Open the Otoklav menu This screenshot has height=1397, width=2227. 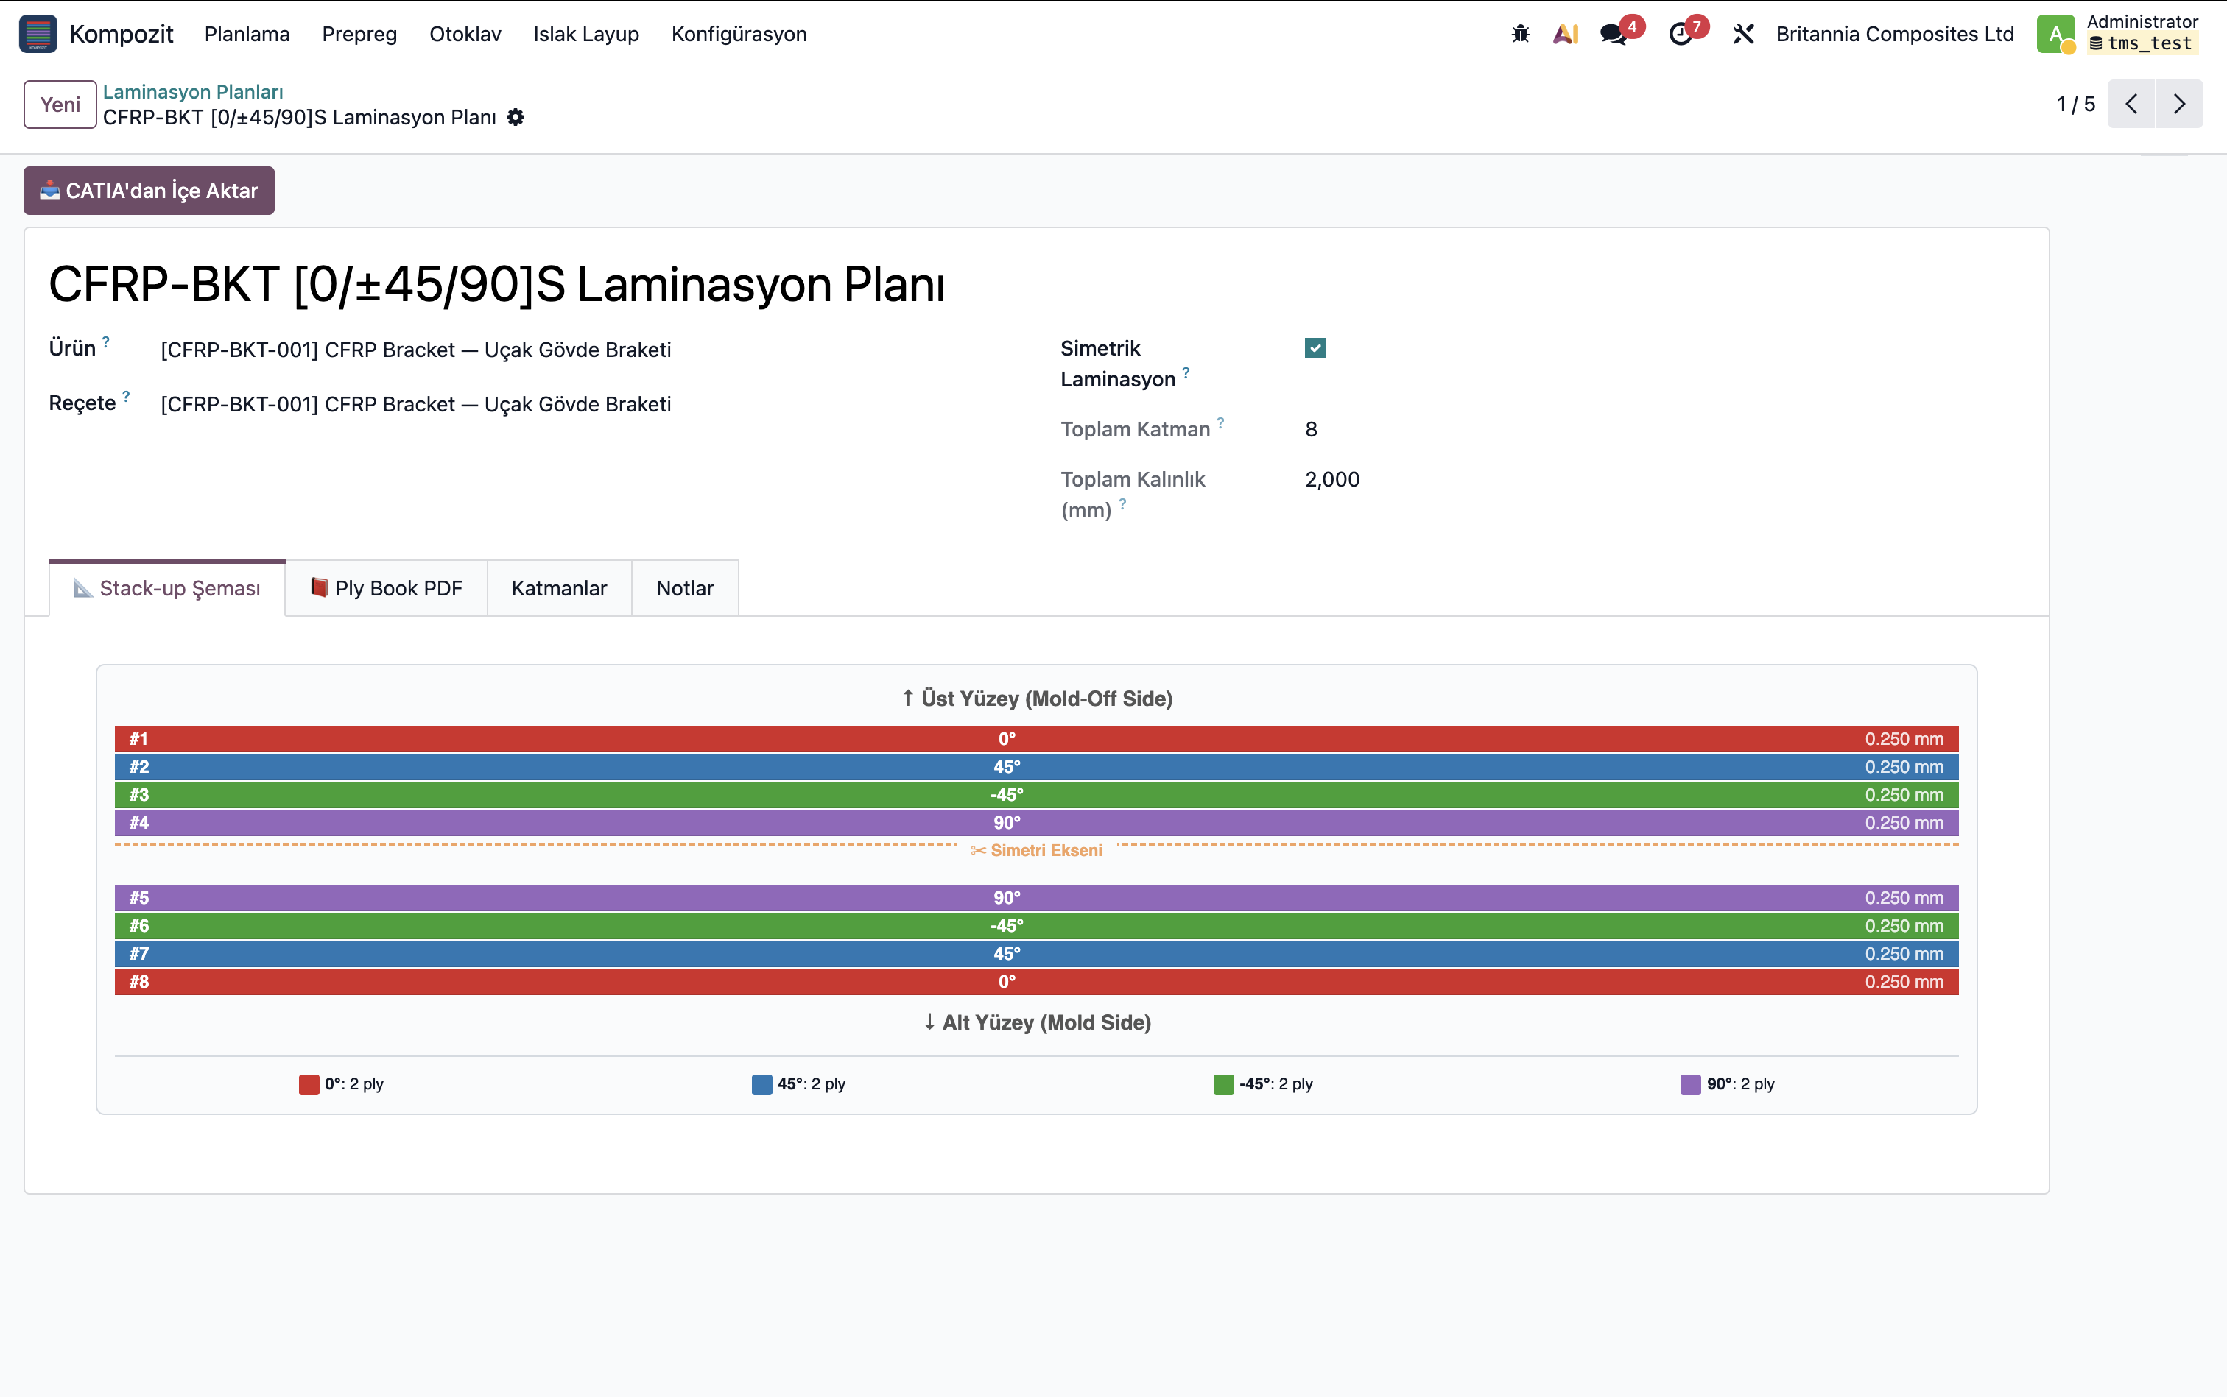[465, 34]
